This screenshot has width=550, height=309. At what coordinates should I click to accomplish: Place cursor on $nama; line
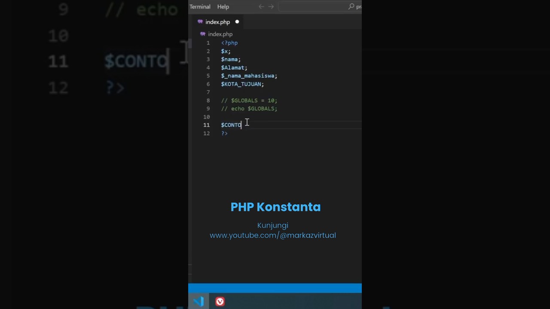(231, 59)
